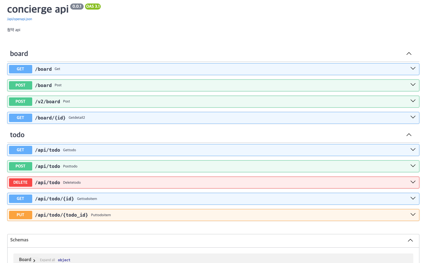This screenshot has height=263, width=431.
Task: Click the GET badge for /board/{id}
Action: point(21,118)
